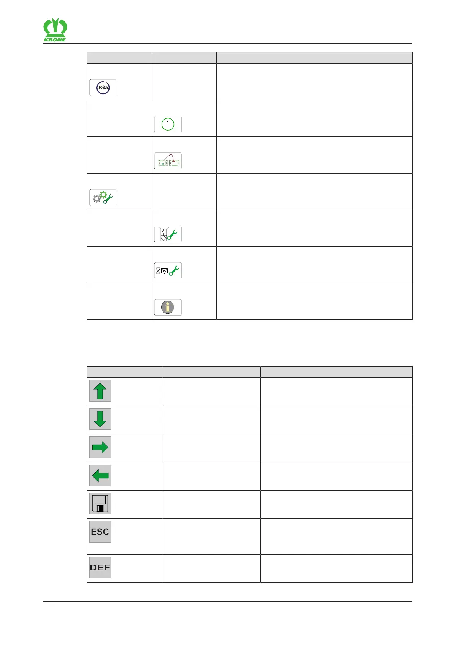The width and height of the screenshot is (456, 645).
Task: Click the empty cell directly right of ISOBUS icon
Action: [184, 82]
